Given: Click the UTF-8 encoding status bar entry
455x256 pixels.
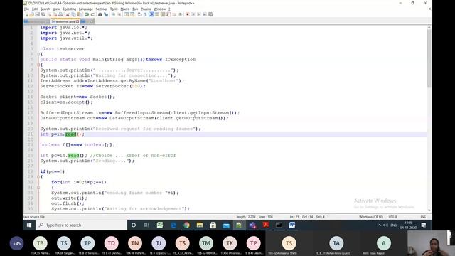Looking at the screenshot, I should [392, 217].
